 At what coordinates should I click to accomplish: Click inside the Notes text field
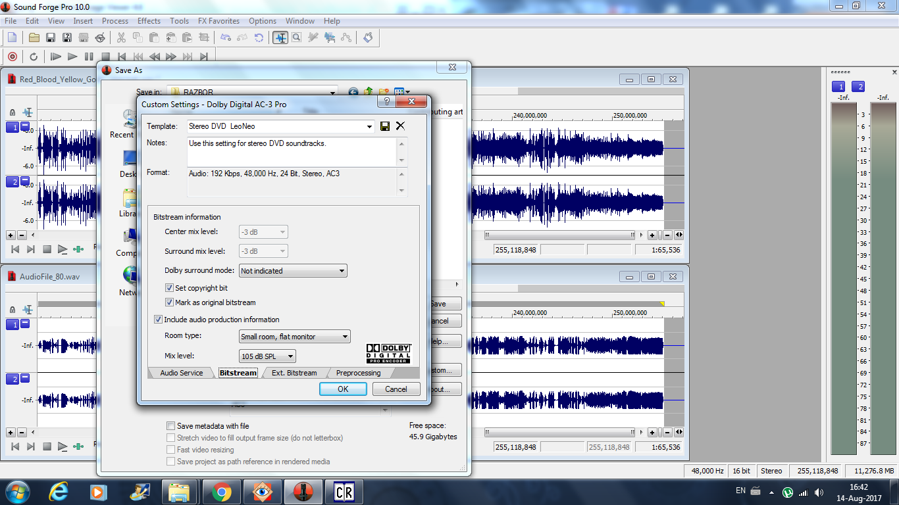(x=293, y=151)
